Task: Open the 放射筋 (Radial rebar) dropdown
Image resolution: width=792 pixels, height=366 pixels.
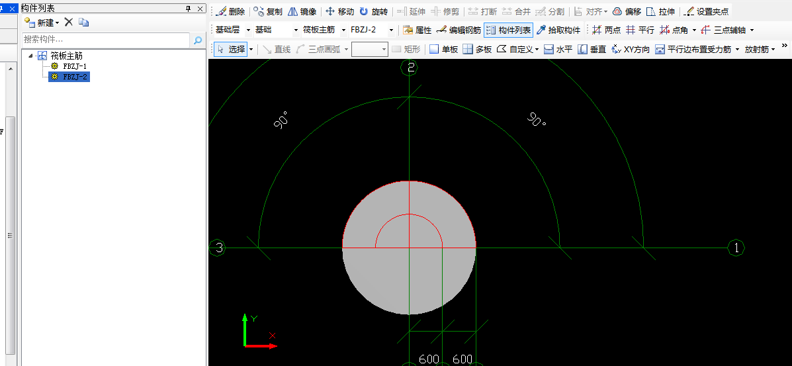Action: [x=760, y=50]
